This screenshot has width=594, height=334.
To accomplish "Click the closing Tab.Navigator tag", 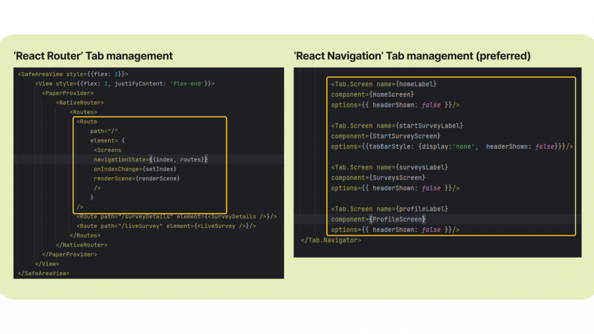I will pyautogui.click(x=331, y=240).
